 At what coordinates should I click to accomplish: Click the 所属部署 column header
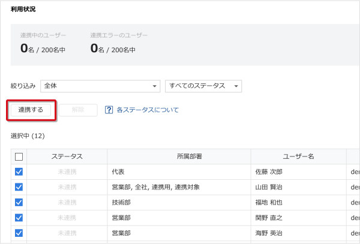point(178,156)
